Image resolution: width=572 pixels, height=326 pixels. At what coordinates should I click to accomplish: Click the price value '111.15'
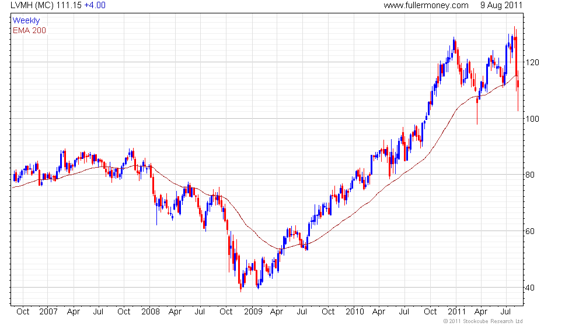(x=69, y=5)
